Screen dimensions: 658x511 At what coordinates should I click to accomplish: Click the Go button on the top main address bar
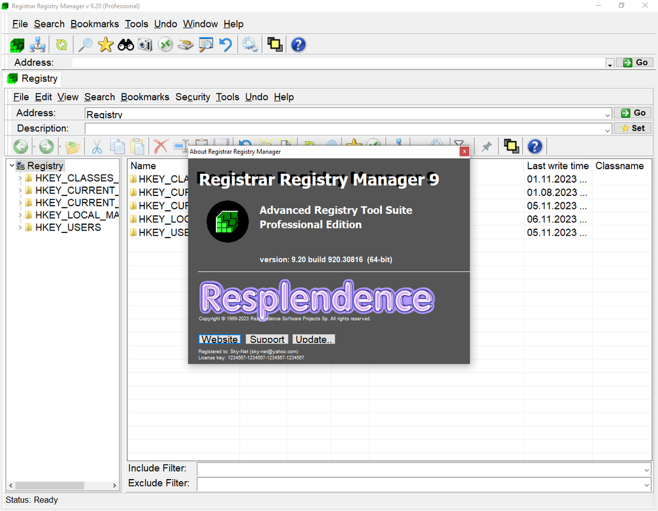pyautogui.click(x=635, y=63)
